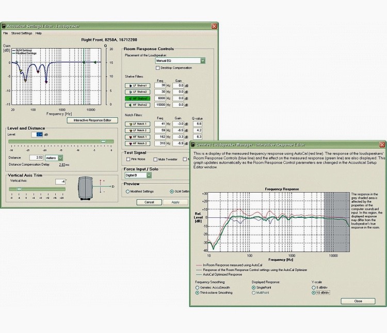The height and width of the screenshot is (333, 387).
Task: Click the LF Shelve2 filter button
Action: pos(137,92)
